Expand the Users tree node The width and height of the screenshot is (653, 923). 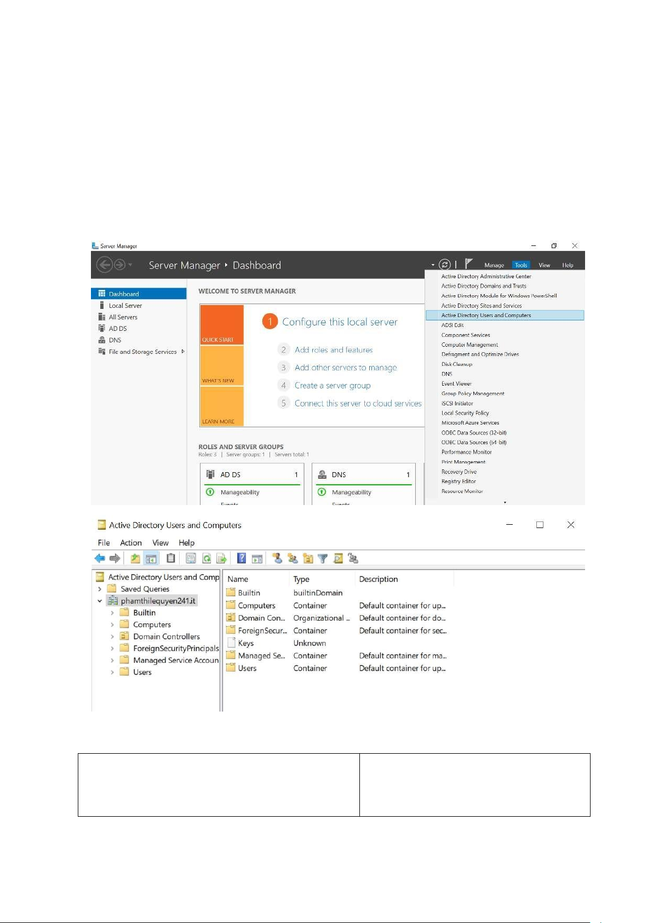click(x=112, y=672)
